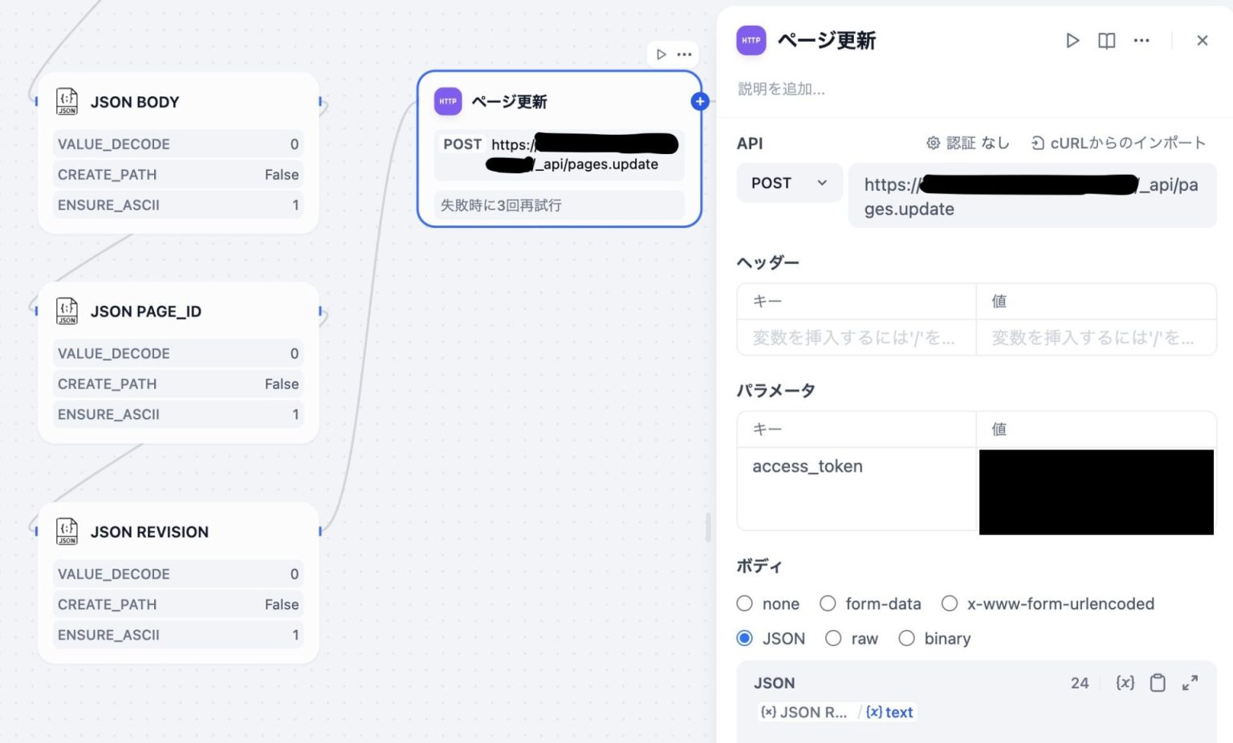
Task: Expand the JSON editor to fullscreen
Action: 1190,683
